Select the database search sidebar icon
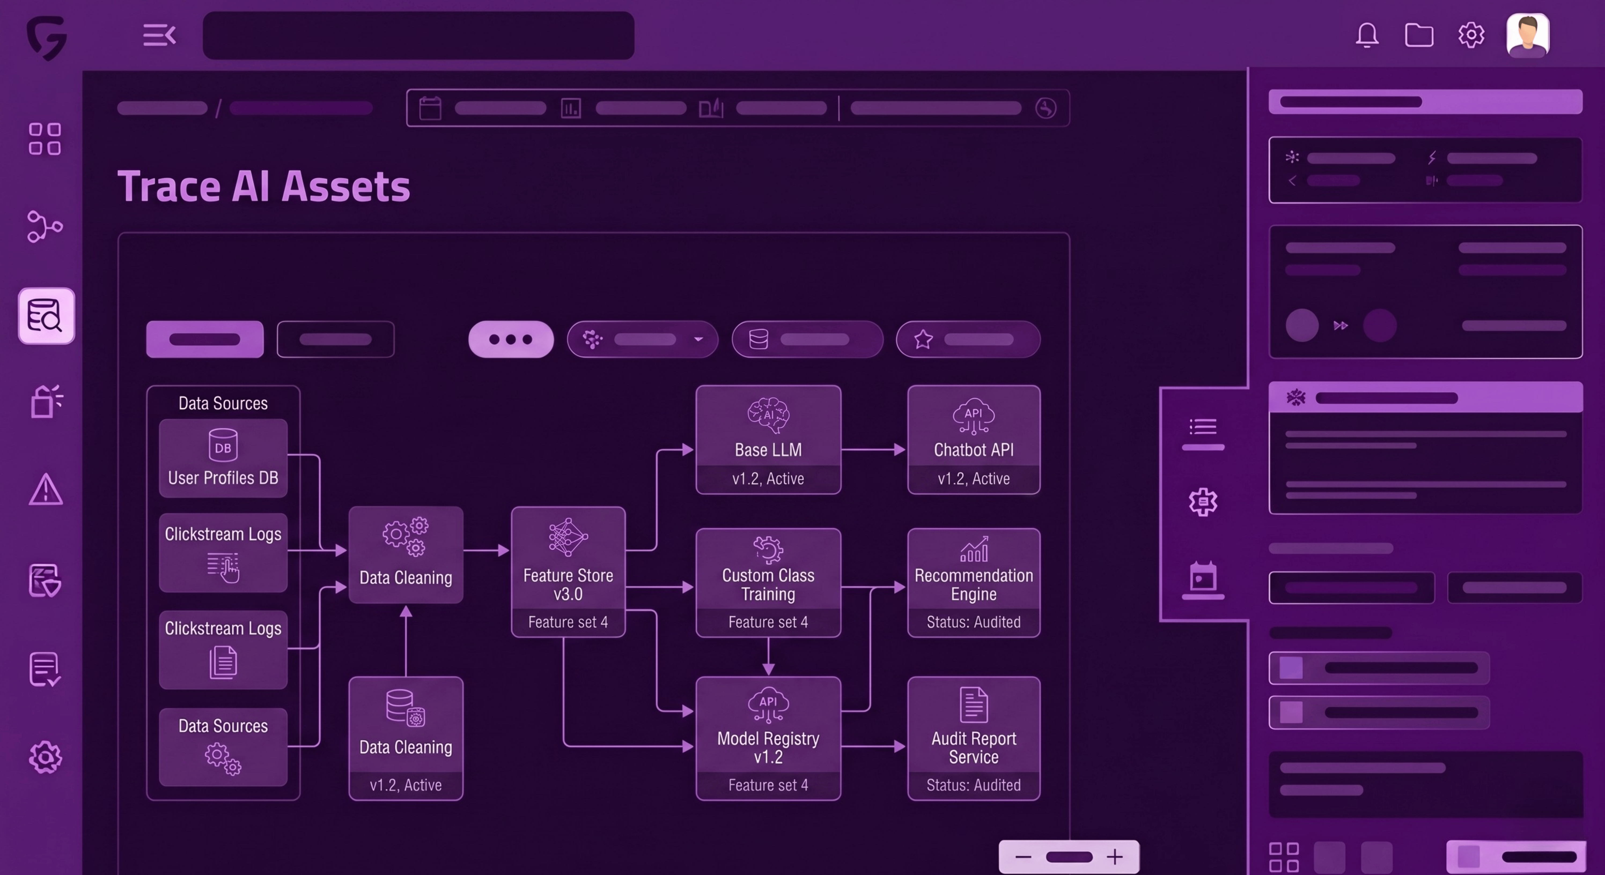The width and height of the screenshot is (1605, 875). [x=46, y=316]
